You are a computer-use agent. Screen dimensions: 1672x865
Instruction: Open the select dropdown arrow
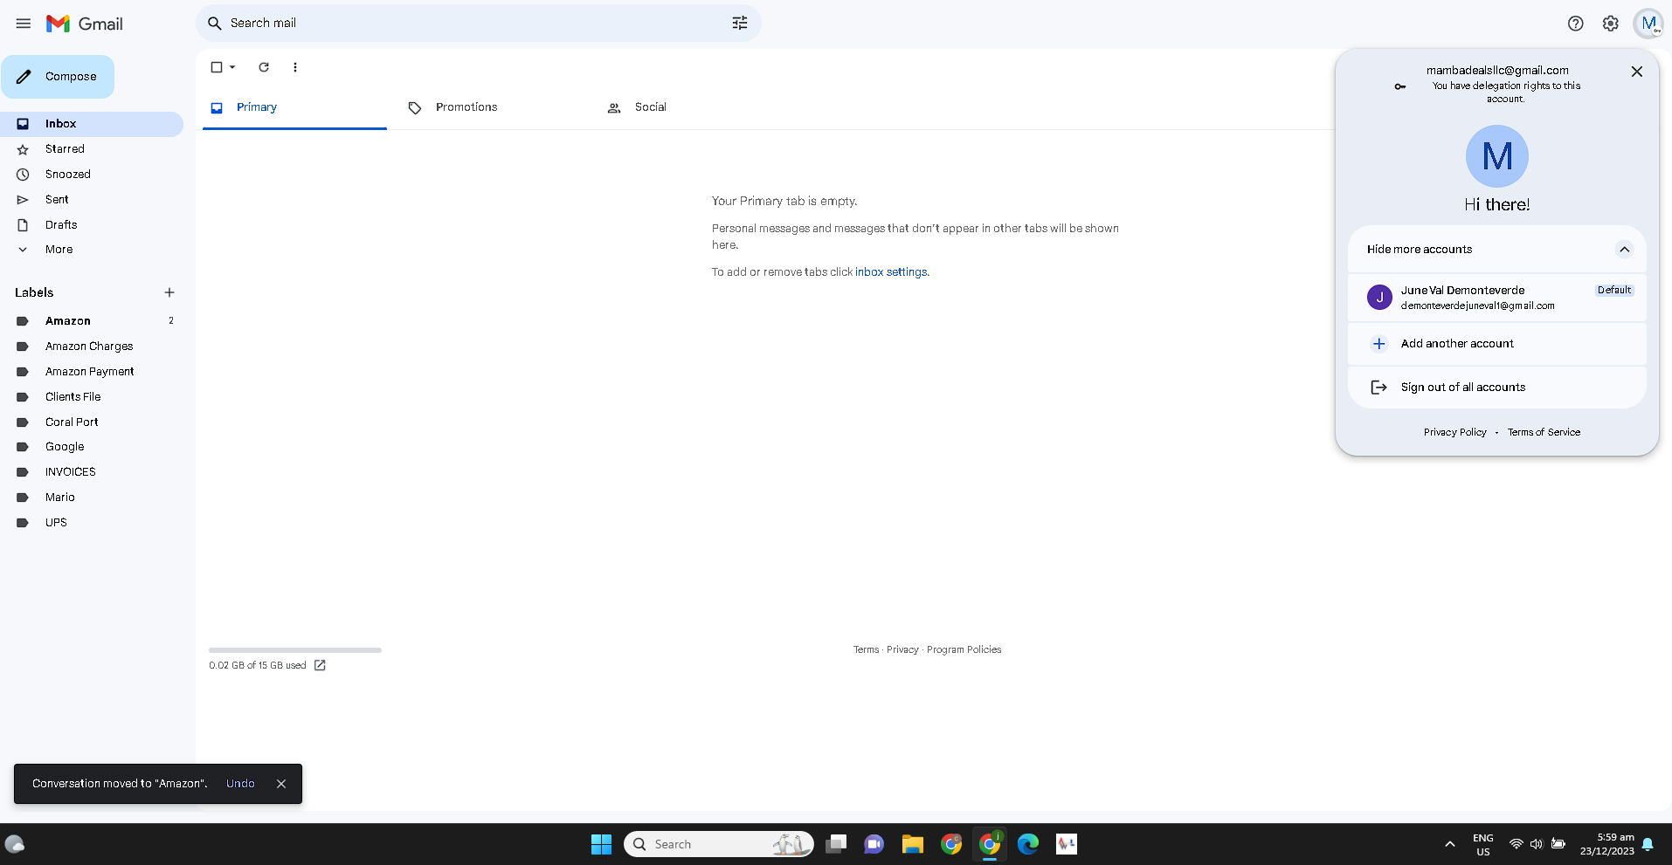232,67
